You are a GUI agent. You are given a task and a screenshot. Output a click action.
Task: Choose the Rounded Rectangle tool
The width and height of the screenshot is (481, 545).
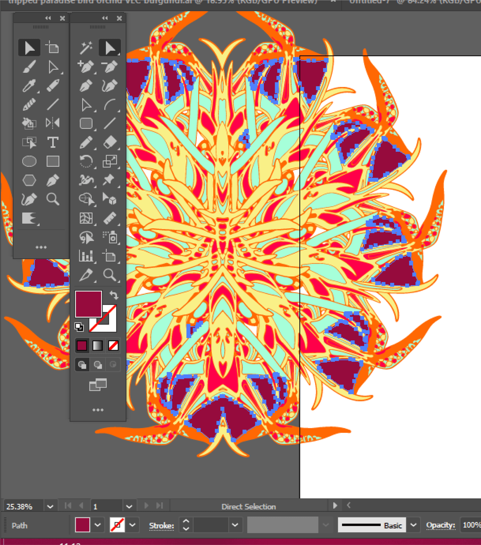[86, 123]
